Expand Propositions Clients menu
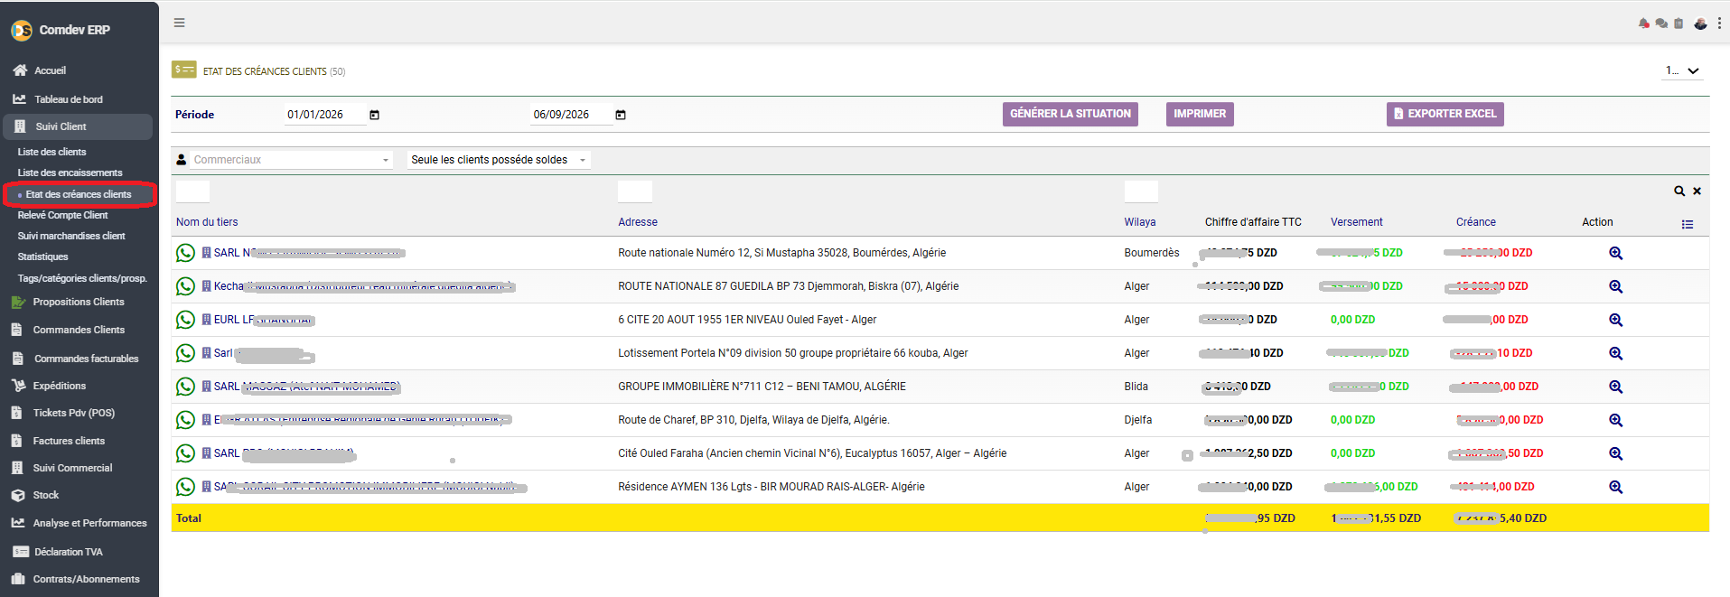 (x=79, y=302)
